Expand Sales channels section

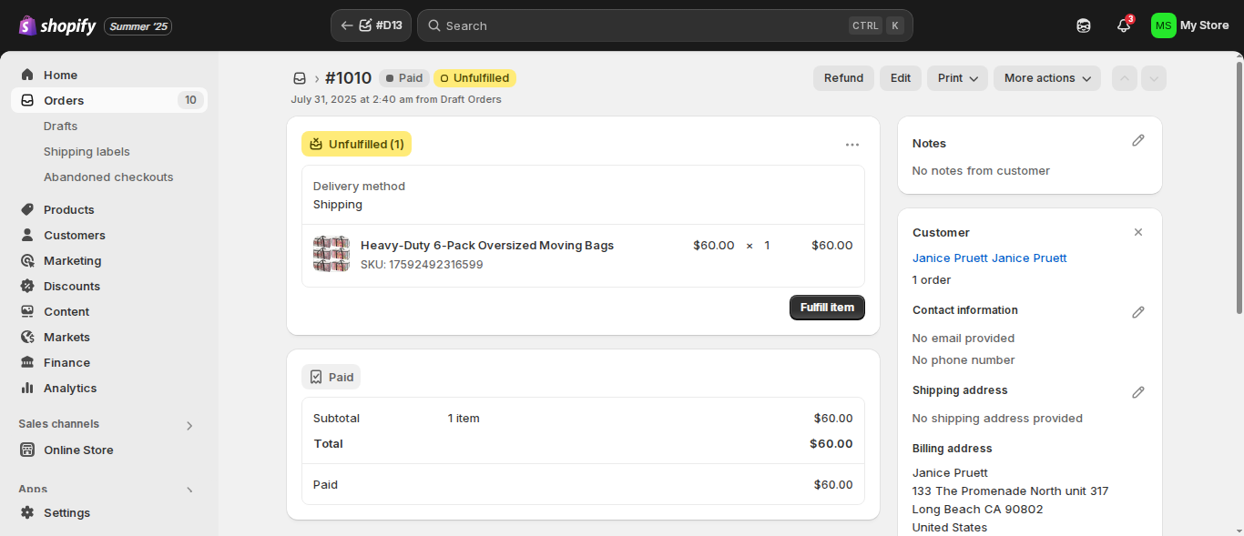click(x=189, y=425)
